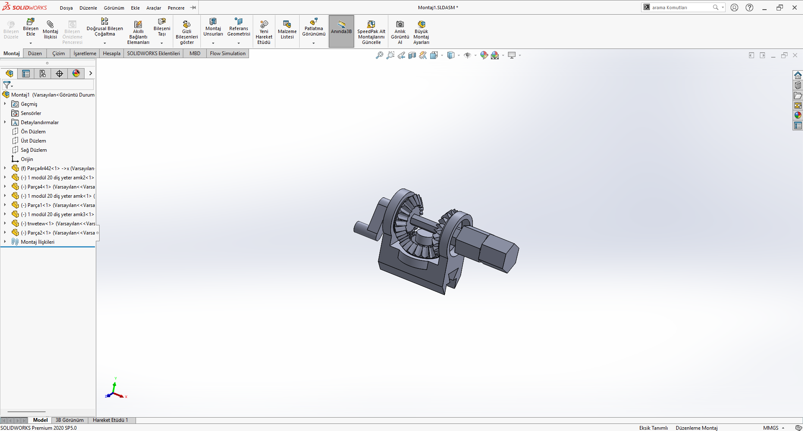Select Ön Düzlem in the tree

[33, 132]
